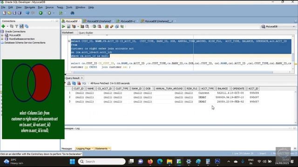Open the dropdown arrow beside SQL Worksheet icon

tap(65, 13)
